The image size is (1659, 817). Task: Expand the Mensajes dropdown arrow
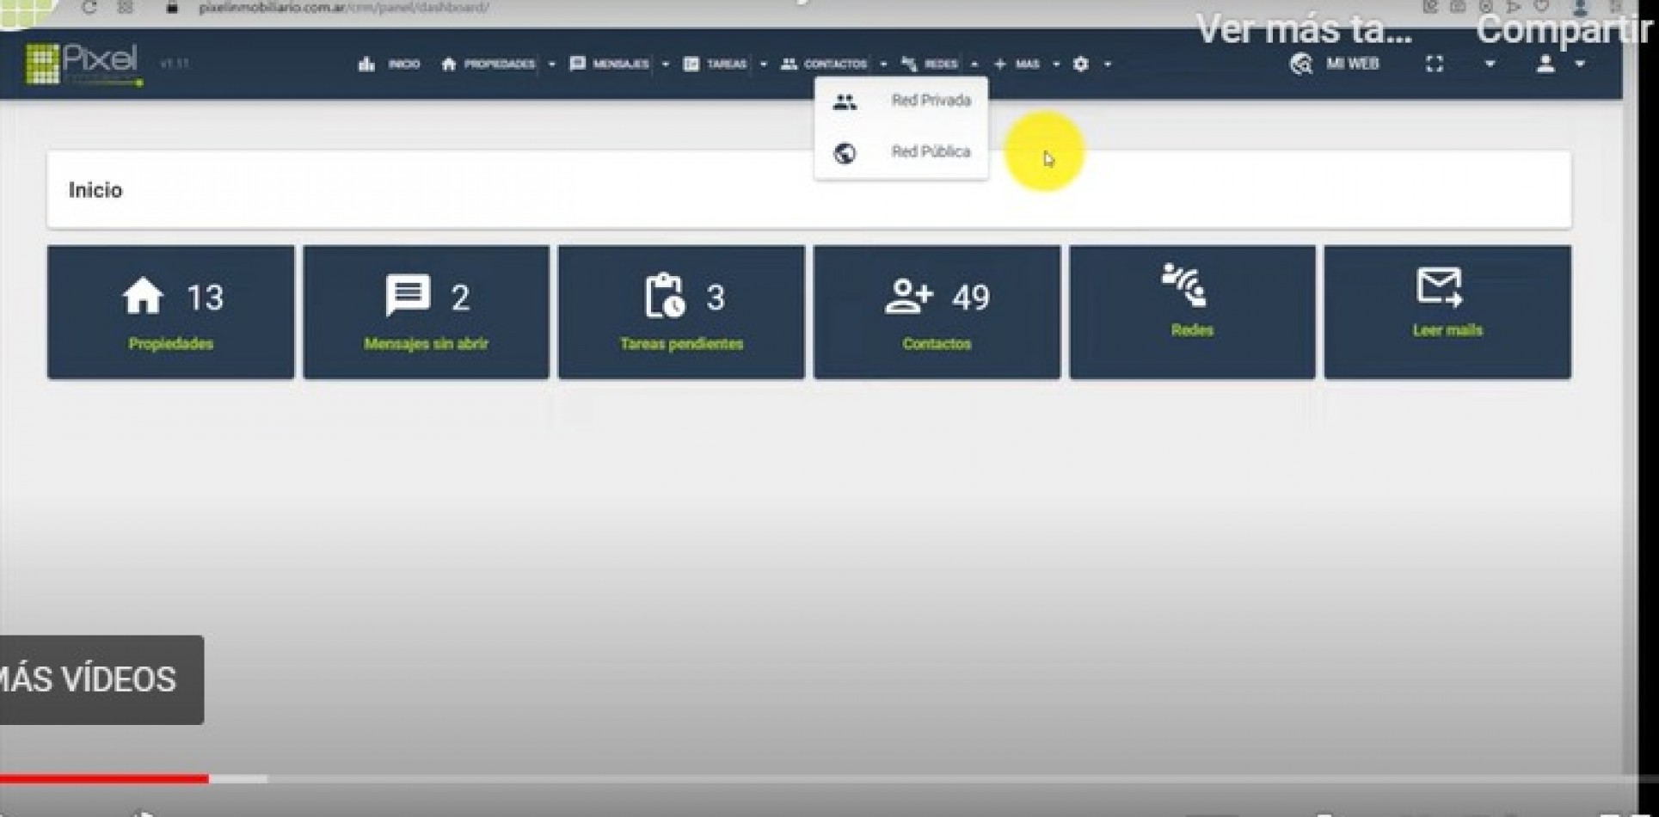point(665,64)
